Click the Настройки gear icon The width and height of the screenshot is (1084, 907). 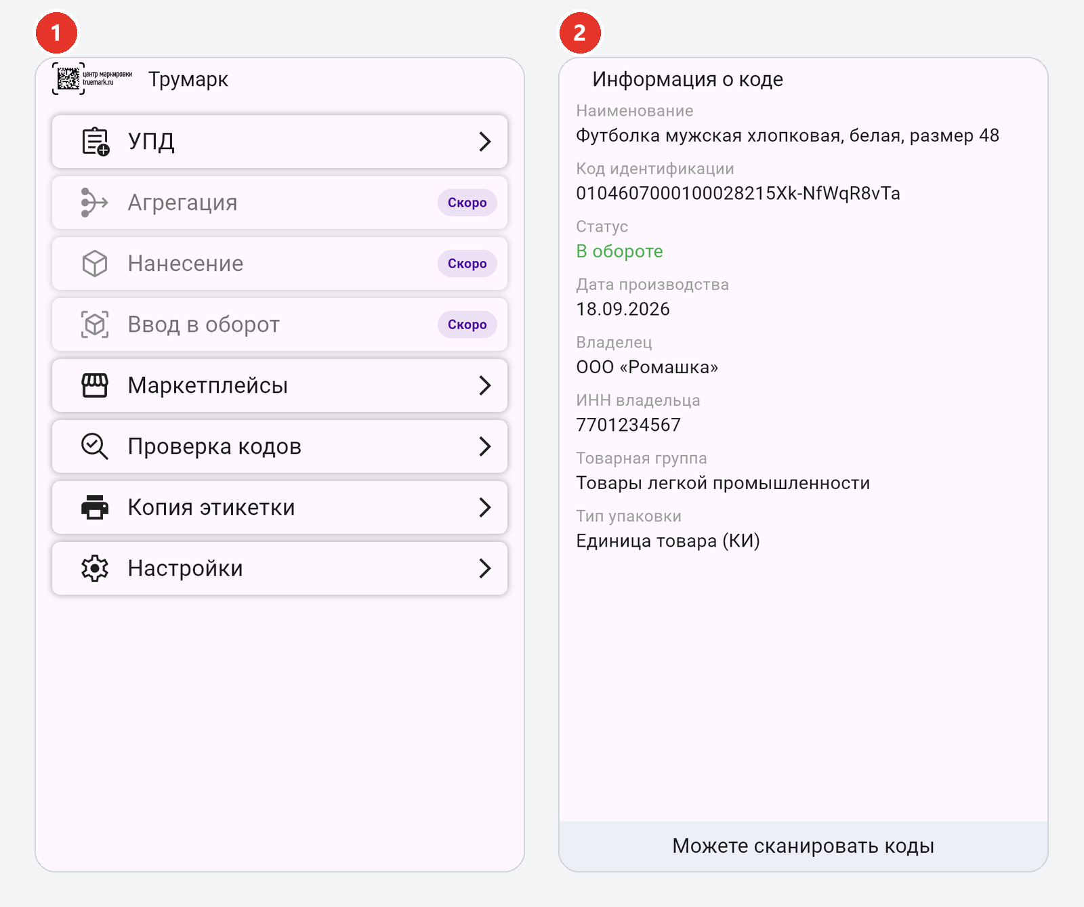coord(95,568)
